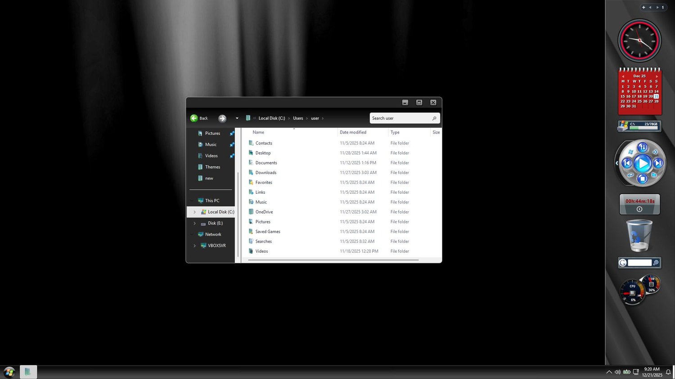
Task: Open the Windows Start orb
Action: pyautogui.click(x=9, y=372)
